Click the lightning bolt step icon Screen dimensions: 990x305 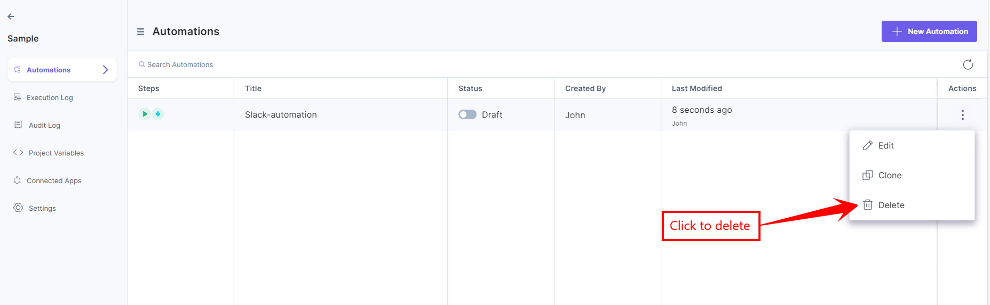click(x=158, y=114)
